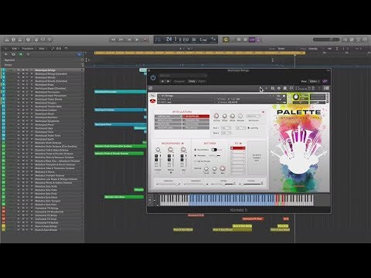Screen dimensions: 371x278
Task: Toggle the purple count-in button
Action: (x=252, y=39)
